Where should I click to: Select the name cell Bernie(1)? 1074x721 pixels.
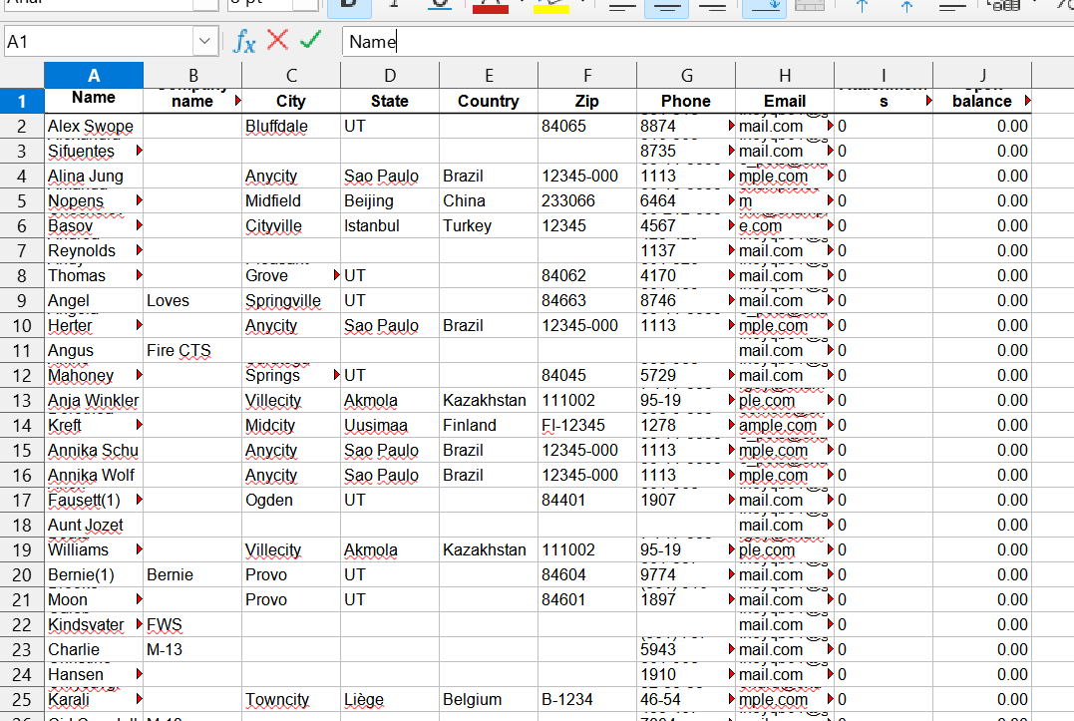(x=94, y=575)
